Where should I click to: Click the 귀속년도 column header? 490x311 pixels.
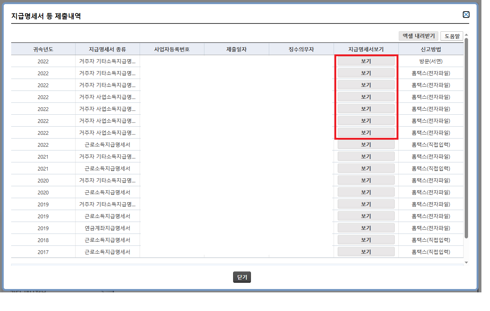point(43,48)
